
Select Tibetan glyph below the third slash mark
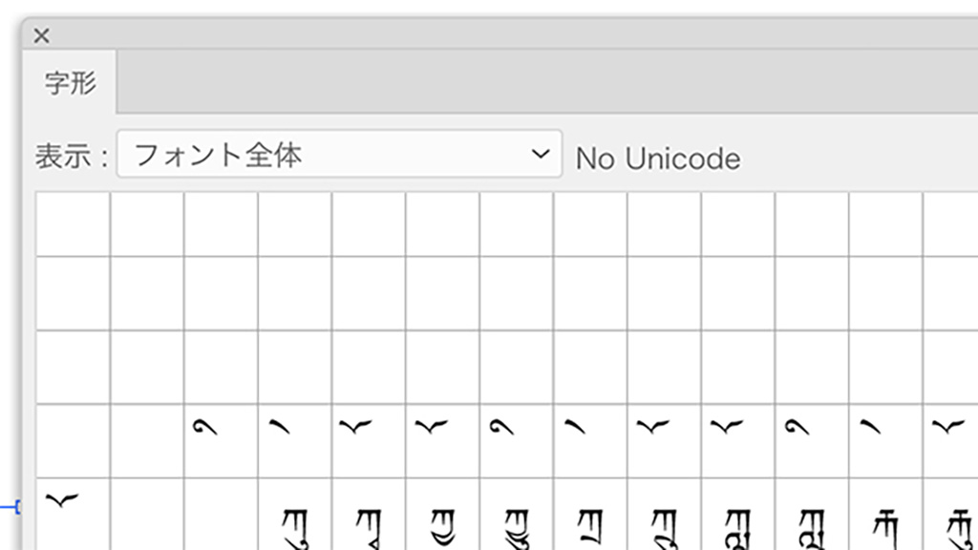tap(886, 525)
